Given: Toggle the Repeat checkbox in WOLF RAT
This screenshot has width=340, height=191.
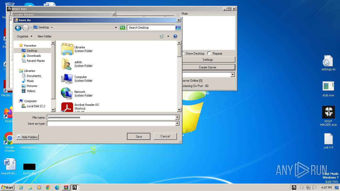Looking at the screenshot, I should click(x=209, y=53).
